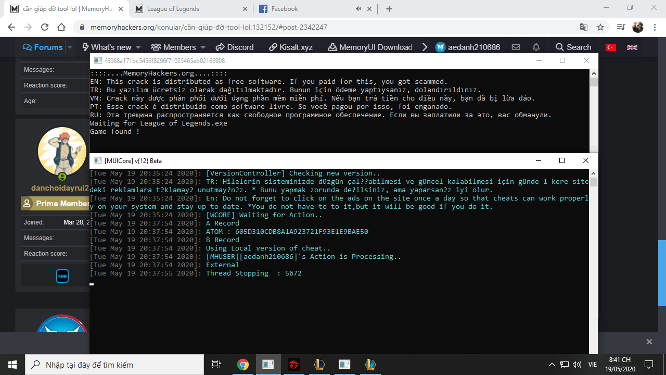This screenshot has height=375, width=666.
Task: Expand the hidden navigation chevron
Action: (x=425, y=47)
